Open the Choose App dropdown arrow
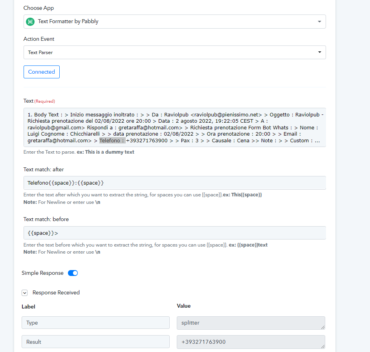Image resolution: width=370 pixels, height=352 pixels. 319,22
